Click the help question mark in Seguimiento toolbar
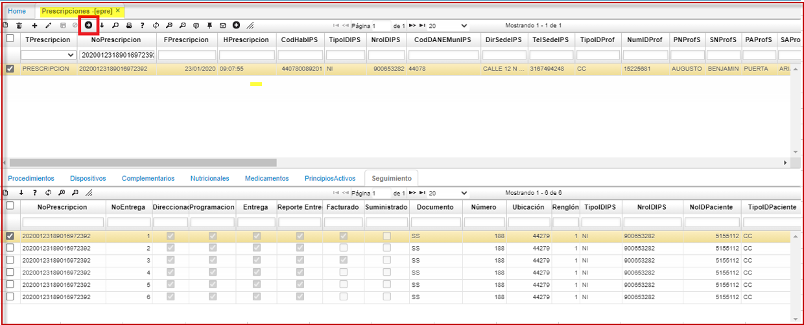The image size is (804, 325). [x=34, y=193]
